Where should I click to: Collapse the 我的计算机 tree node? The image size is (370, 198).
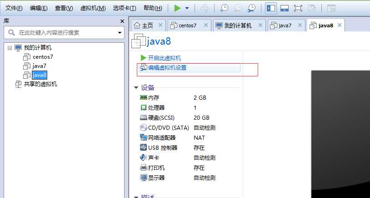click(10, 48)
